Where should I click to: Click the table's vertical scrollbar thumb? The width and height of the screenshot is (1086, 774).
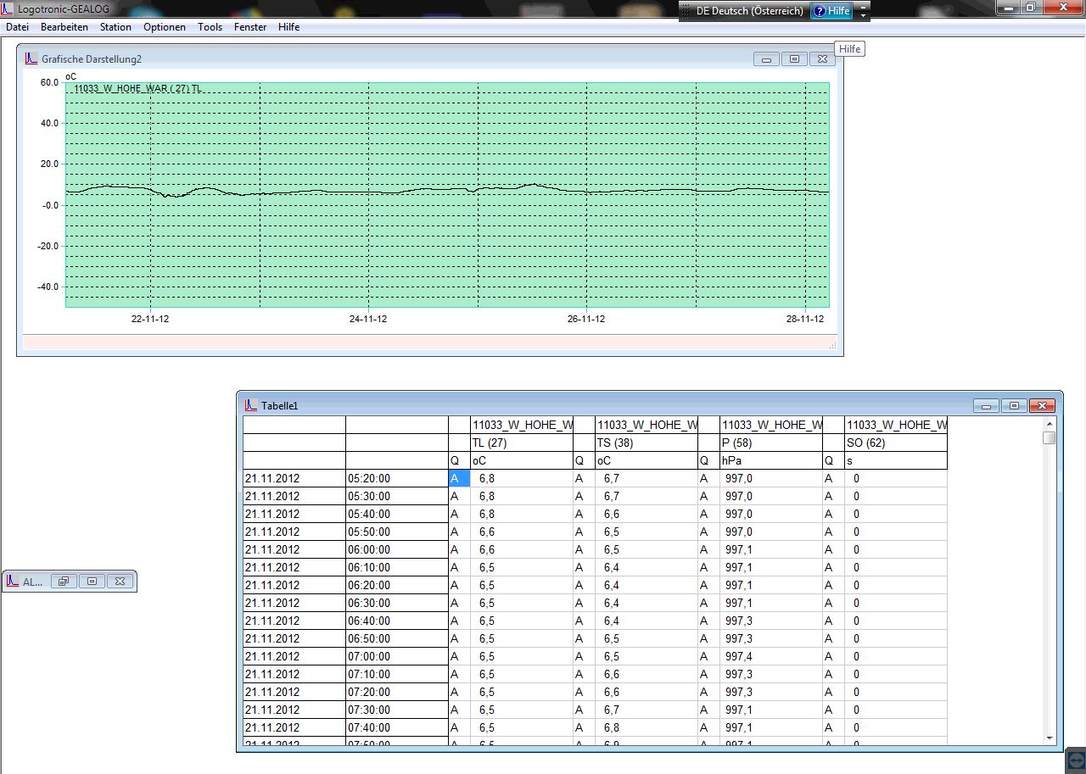(1050, 437)
